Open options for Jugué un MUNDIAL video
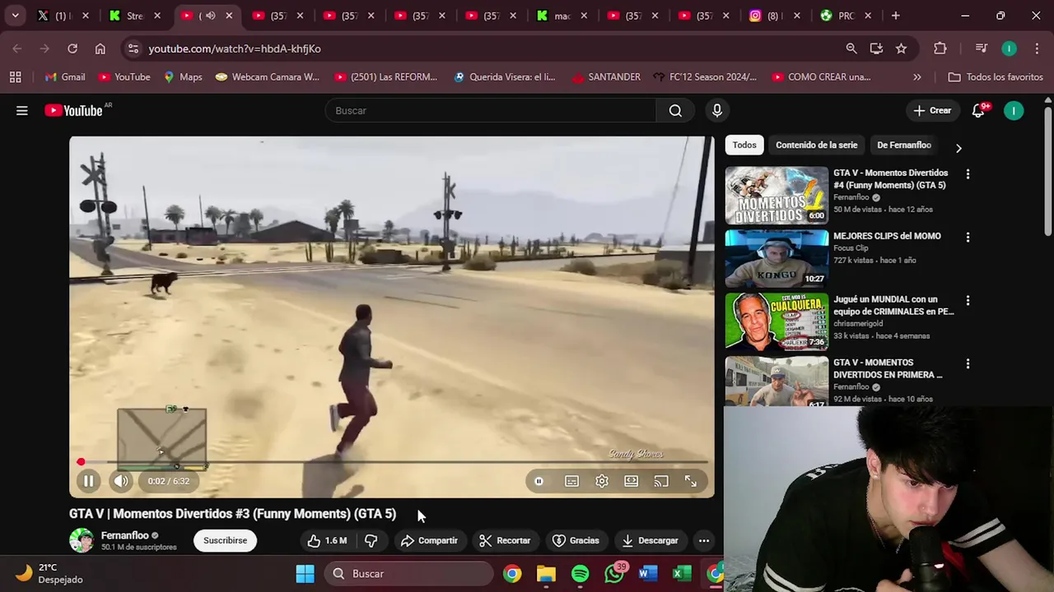The height and width of the screenshot is (592, 1054). [x=968, y=301]
